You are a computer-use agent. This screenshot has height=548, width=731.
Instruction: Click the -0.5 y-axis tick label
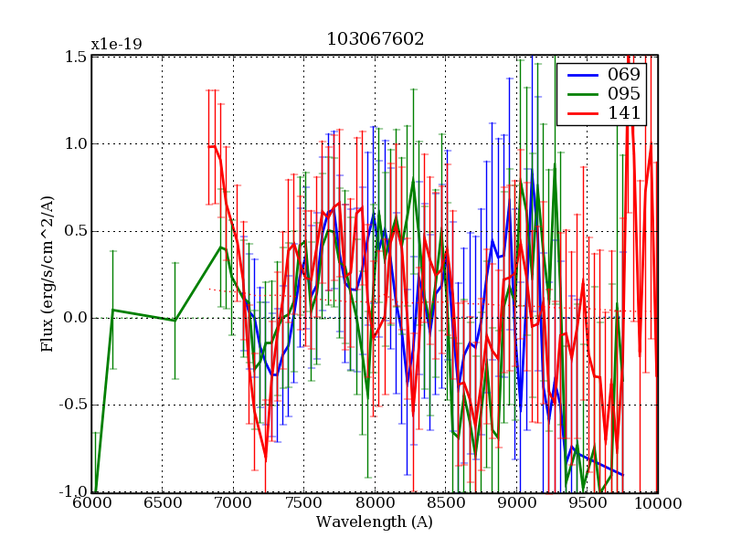point(73,405)
